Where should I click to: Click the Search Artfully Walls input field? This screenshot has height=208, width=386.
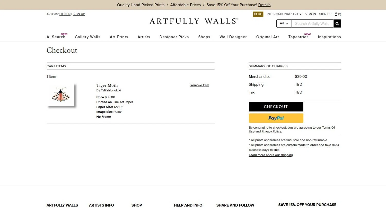click(x=312, y=24)
